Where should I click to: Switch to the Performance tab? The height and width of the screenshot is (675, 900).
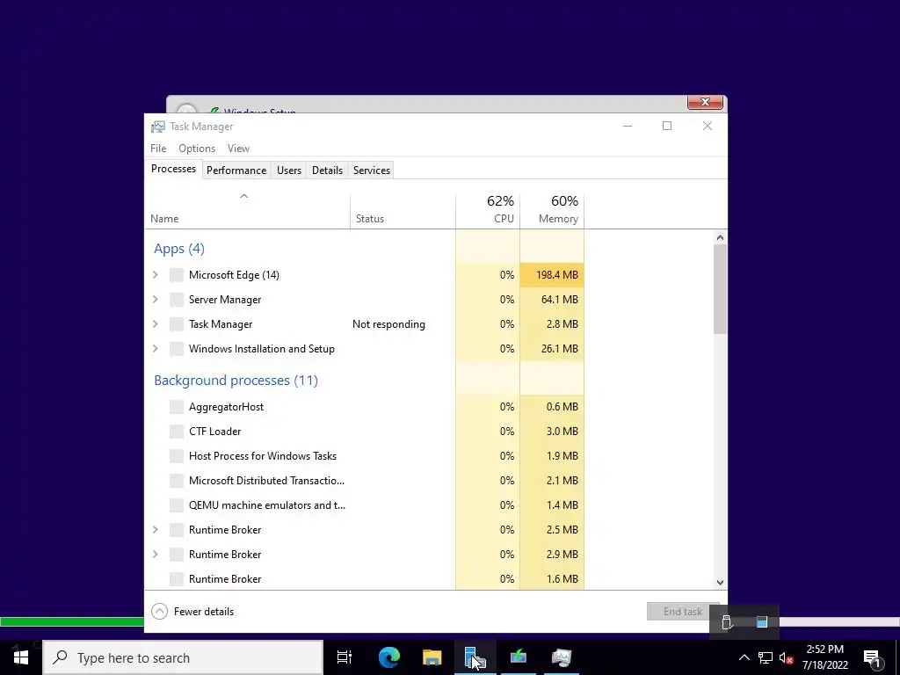click(236, 171)
